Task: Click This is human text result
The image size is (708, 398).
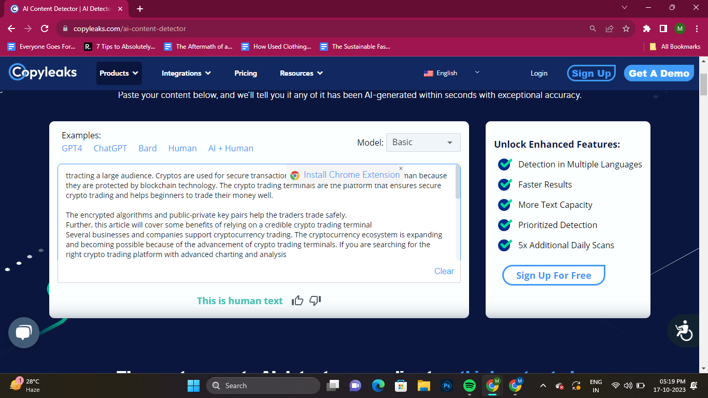Action: pyautogui.click(x=240, y=301)
